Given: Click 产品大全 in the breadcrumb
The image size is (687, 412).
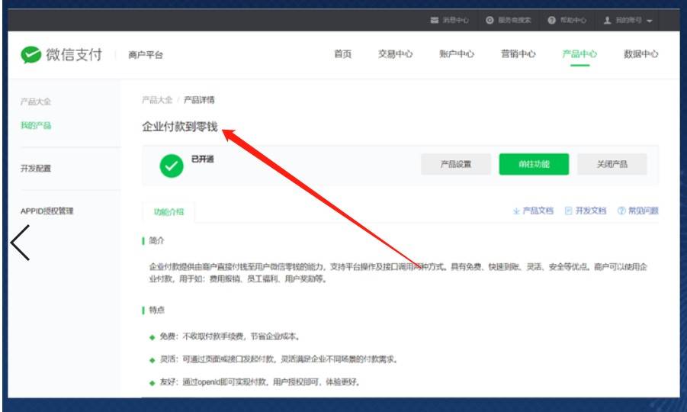Looking at the screenshot, I should (157, 100).
